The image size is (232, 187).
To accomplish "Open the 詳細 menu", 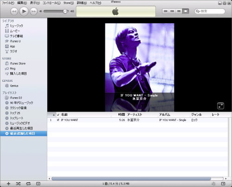I will click(x=82, y=3).
